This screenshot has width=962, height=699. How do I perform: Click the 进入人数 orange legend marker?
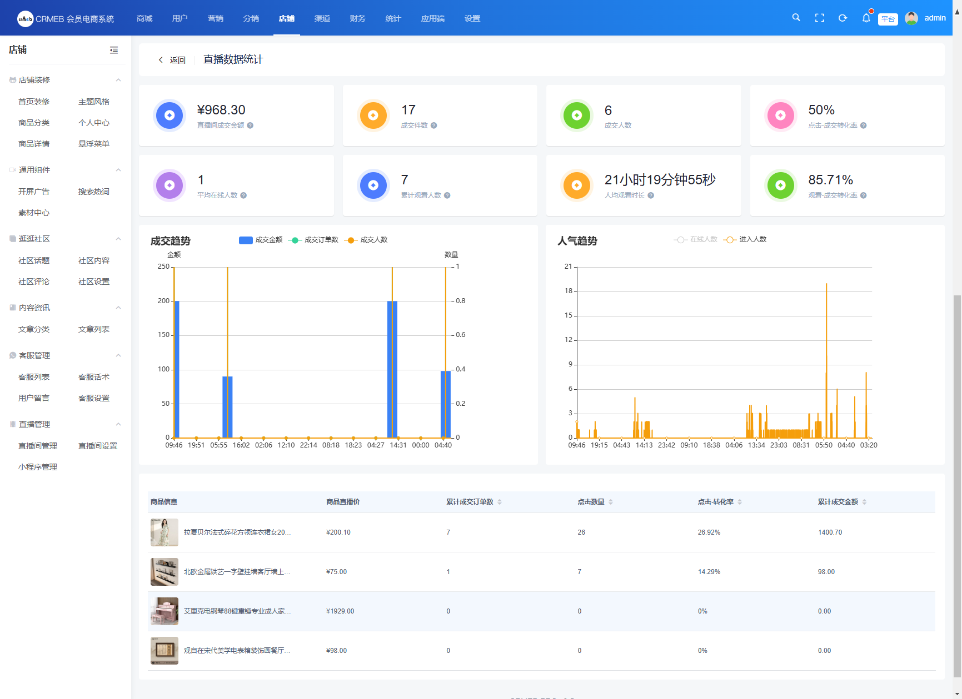pos(730,239)
